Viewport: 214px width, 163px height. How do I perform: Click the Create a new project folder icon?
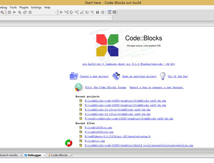74,76
